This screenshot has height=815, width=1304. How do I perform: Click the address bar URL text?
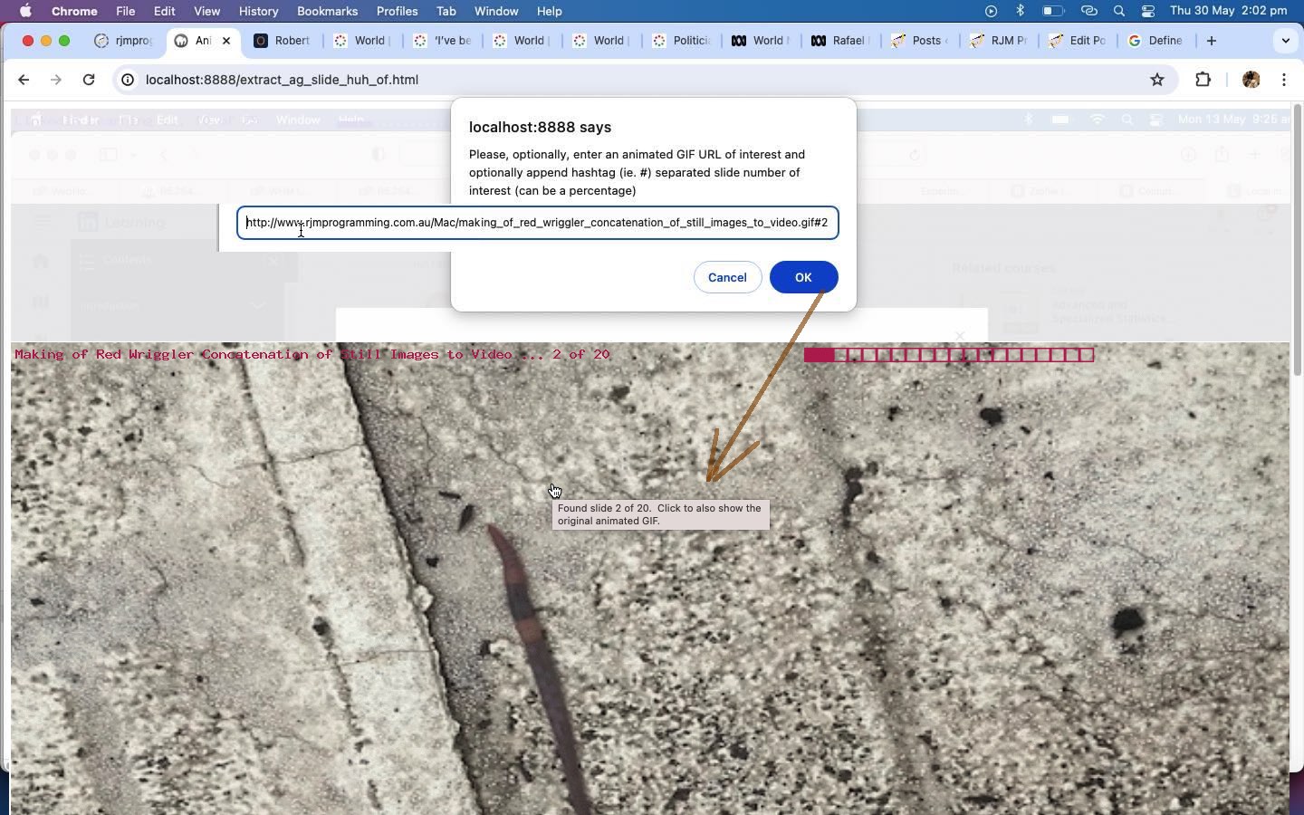(x=282, y=80)
